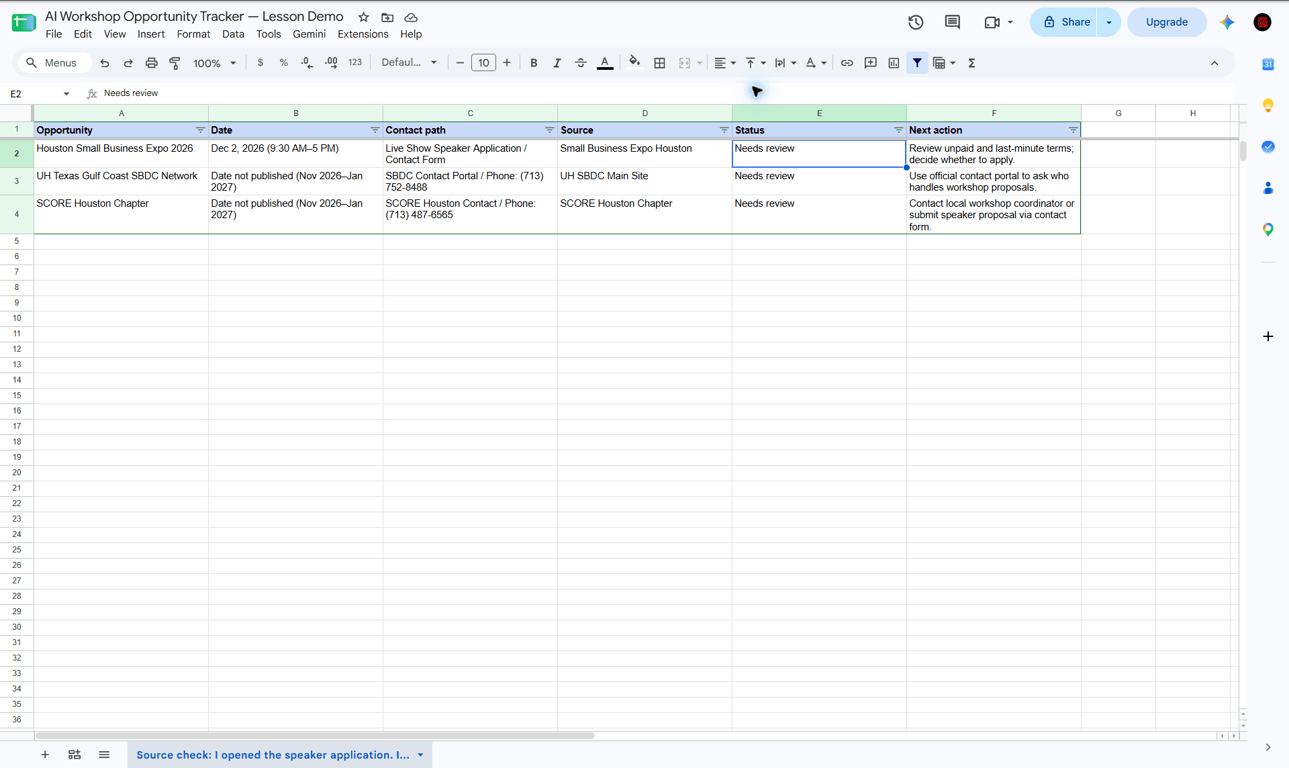Click the Redo icon
1289x768 pixels.
(x=128, y=63)
